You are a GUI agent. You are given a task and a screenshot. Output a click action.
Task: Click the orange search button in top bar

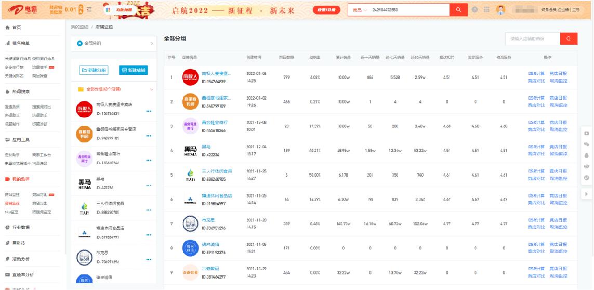[458, 10]
